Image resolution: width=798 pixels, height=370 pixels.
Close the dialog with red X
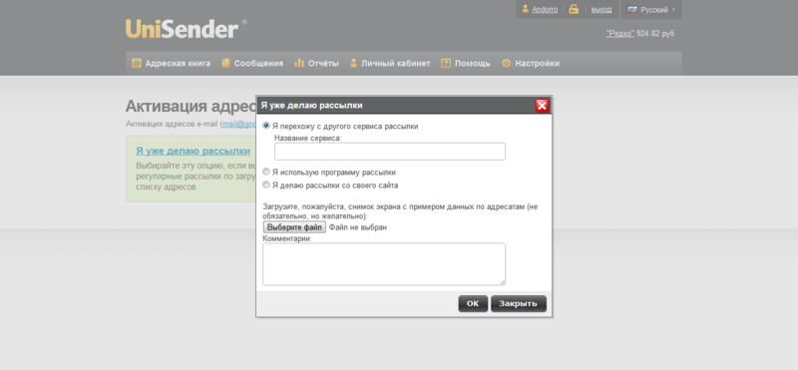542,106
